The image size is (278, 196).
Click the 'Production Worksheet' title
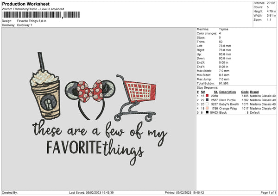(25, 4)
